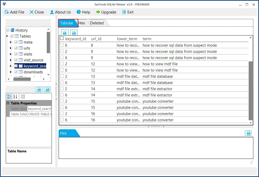The height and width of the screenshot is (177, 259).
Task: Expand the downloads tree node
Action: pos(11,72)
